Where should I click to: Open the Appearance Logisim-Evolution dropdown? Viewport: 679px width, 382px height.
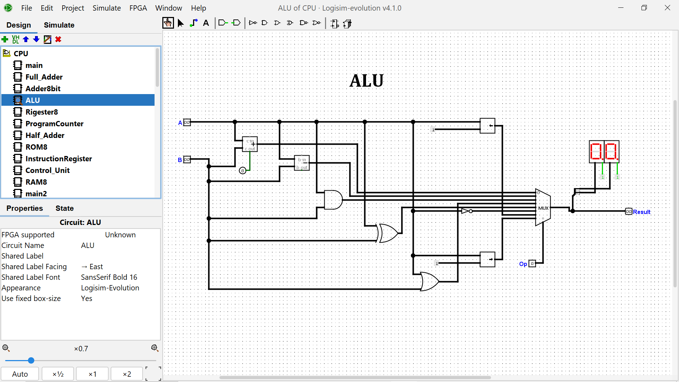pyautogui.click(x=120, y=288)
